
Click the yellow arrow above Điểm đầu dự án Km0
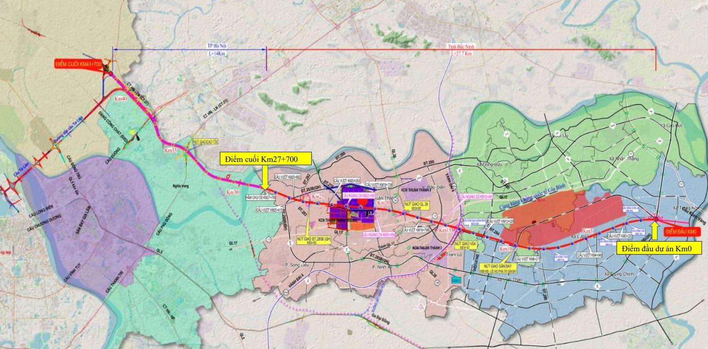coord(655,231)
